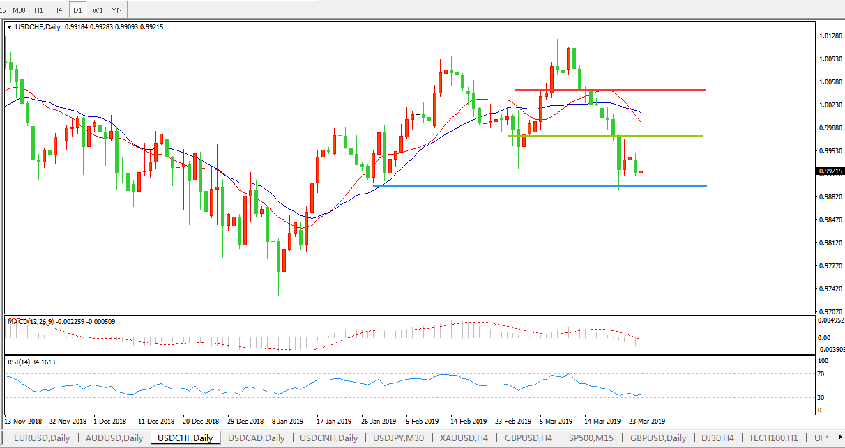
Task: Click the H4 timeframe button
Action: 59,10
